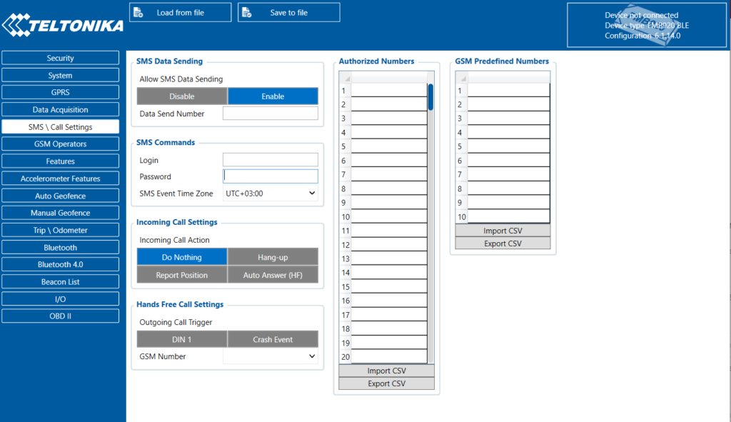
Task: Open the GSM Number dropdown
Action: tap(271, 356)
